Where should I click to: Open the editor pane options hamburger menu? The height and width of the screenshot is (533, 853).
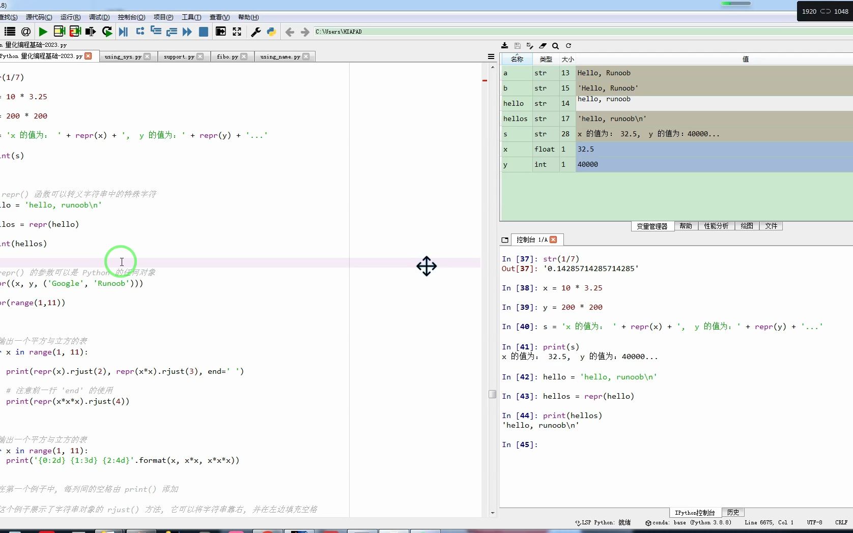491,56
